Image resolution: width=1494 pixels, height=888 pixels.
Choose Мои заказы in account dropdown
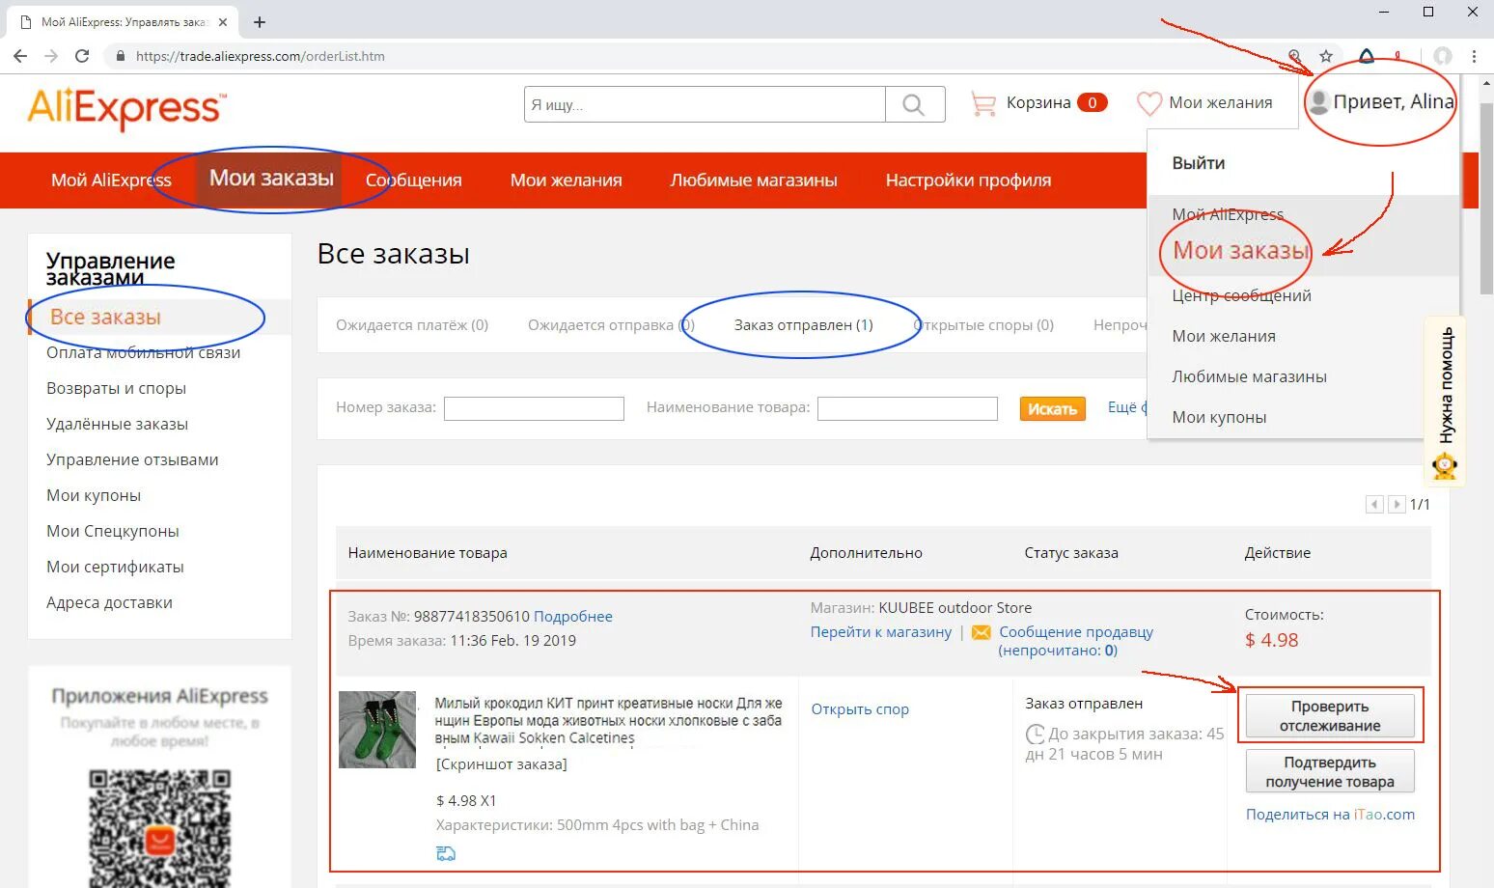point(1240,251)
